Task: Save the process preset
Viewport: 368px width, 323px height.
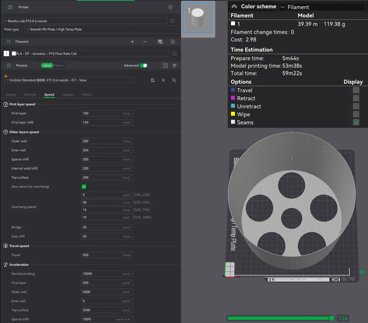Action: [x=153, y=80]
